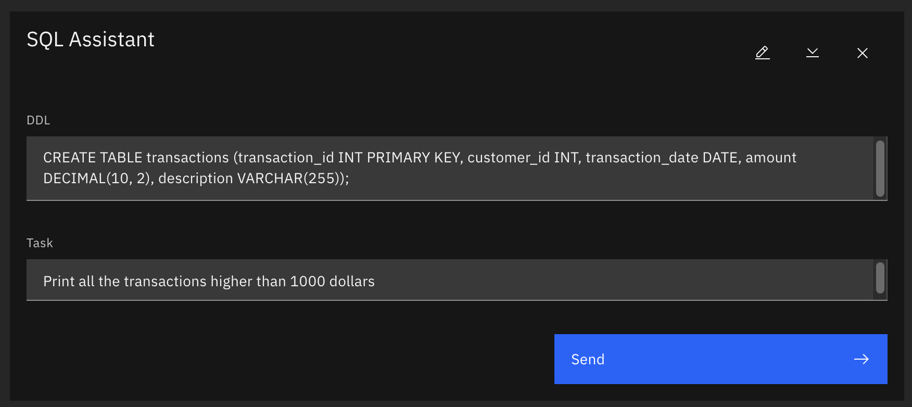This screenshot has height=407, width=912.
Task: Place cursor on 1000 in Task text
Action: (307, 282)
